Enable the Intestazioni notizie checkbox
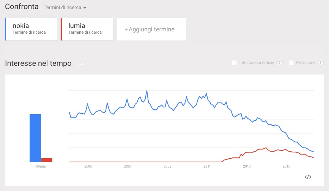 tap(235, 63)
